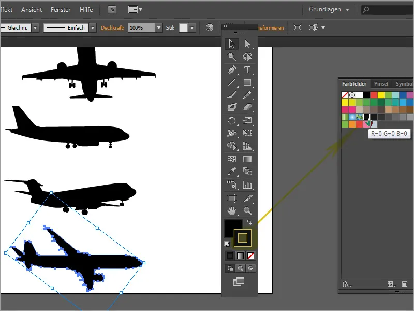Screen dimensions: 414x311
Task: Click the search field in top bar
Action: [387, 10]
